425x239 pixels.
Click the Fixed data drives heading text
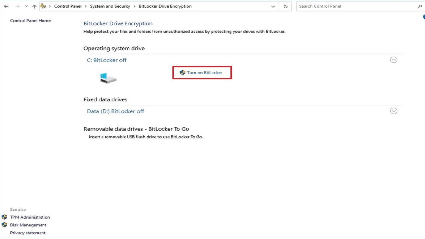105,99
